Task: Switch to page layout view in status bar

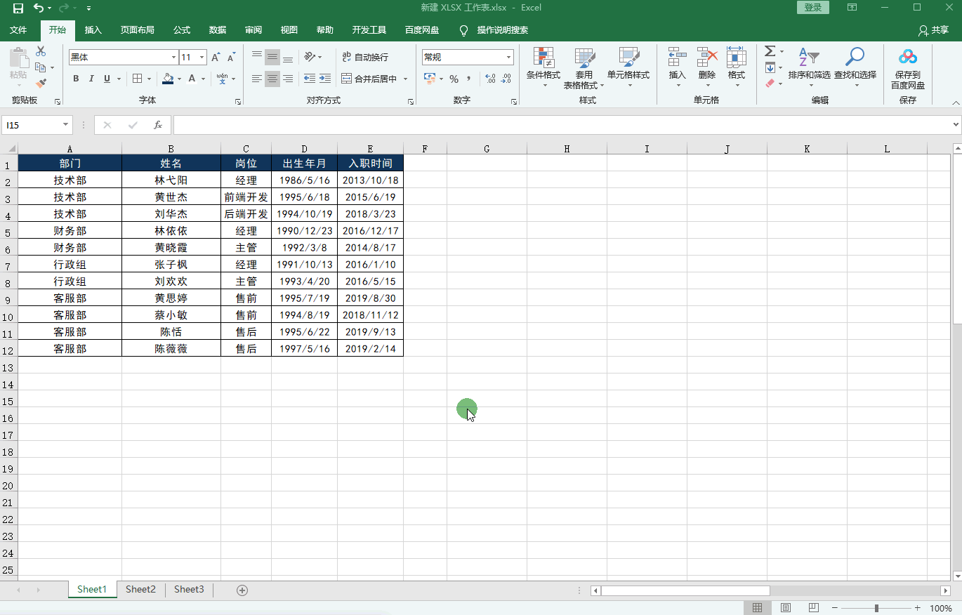Action: 786,607
